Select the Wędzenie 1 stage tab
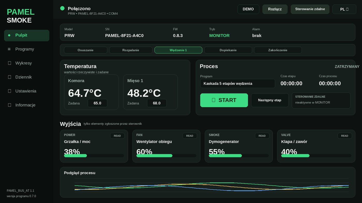This screenshot has width=362, height=203. point(178,50)
